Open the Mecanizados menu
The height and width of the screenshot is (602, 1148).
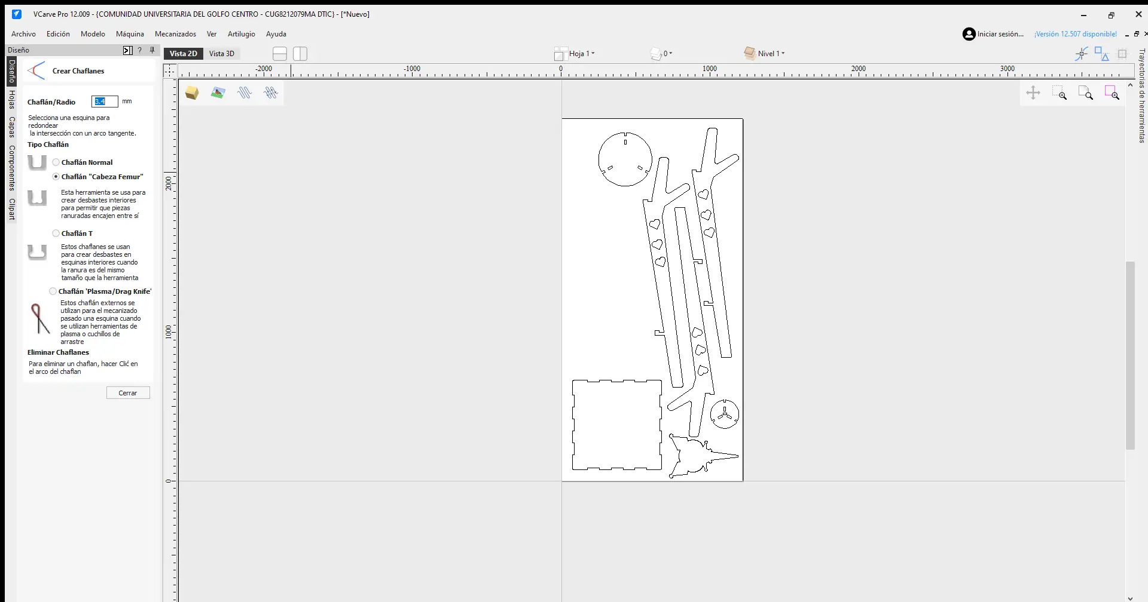175,34
